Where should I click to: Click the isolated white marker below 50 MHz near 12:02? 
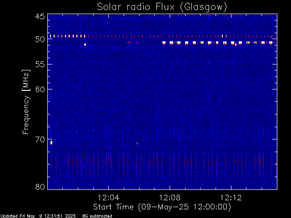(85, 45)
